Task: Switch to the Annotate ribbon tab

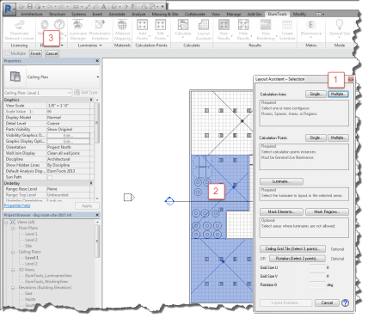Action: point(117,14)
